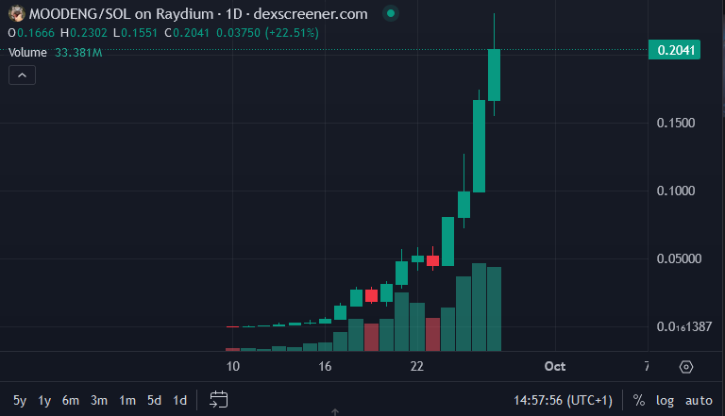Toggle percent scale mode
Viewport: 725px width, 416px height.
tap(639, 400)
